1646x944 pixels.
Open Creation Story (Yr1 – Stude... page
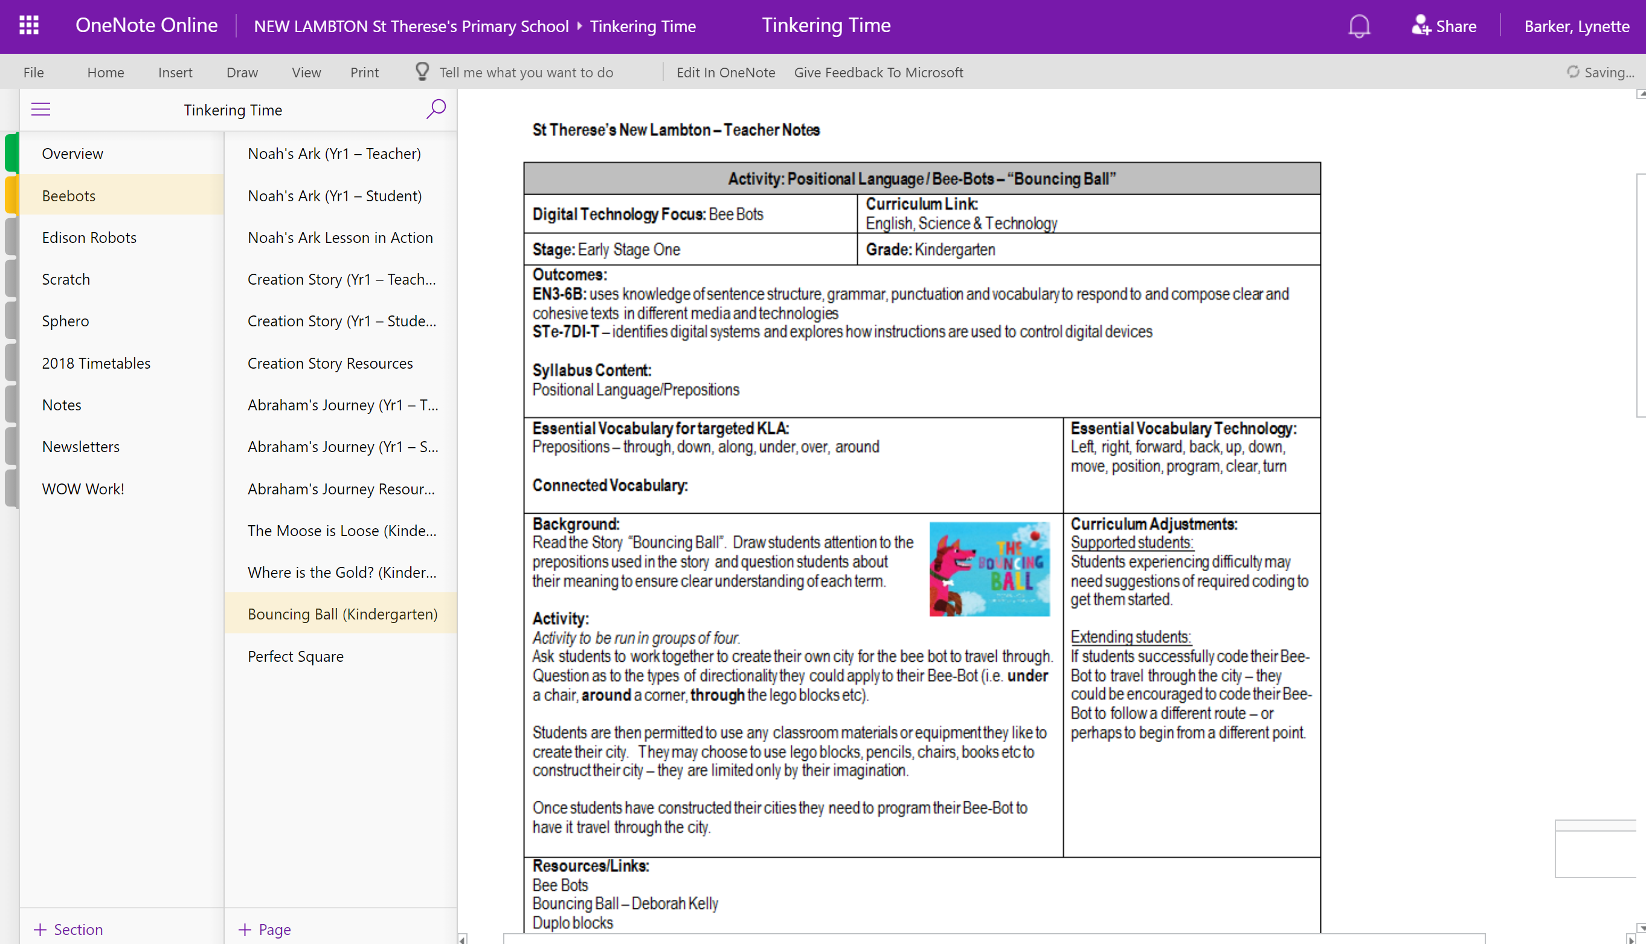[340, 321]
